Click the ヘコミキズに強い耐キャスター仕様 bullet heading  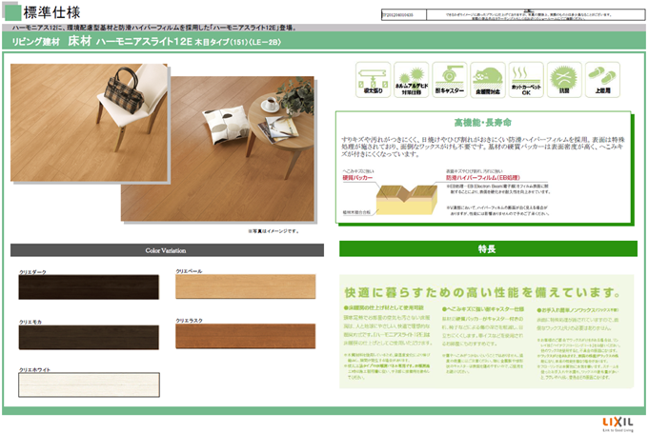pos(483,308)
